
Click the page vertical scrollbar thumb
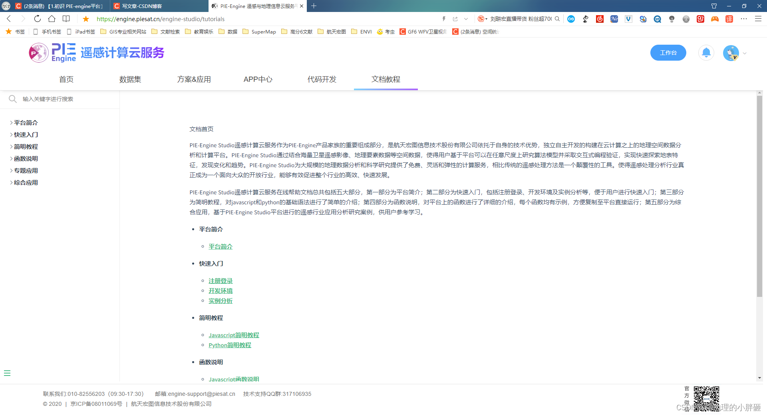coord(759,196)
